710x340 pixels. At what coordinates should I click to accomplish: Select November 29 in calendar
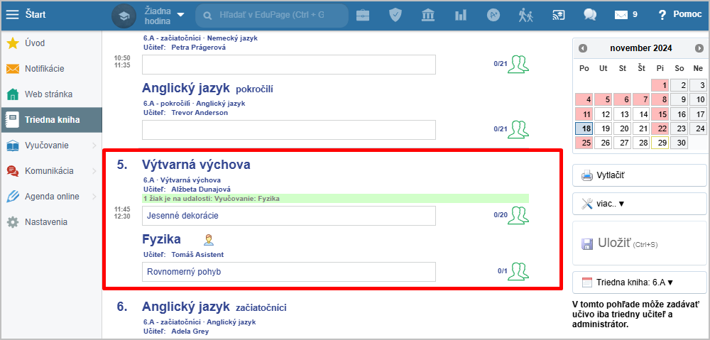click(660, 143)
